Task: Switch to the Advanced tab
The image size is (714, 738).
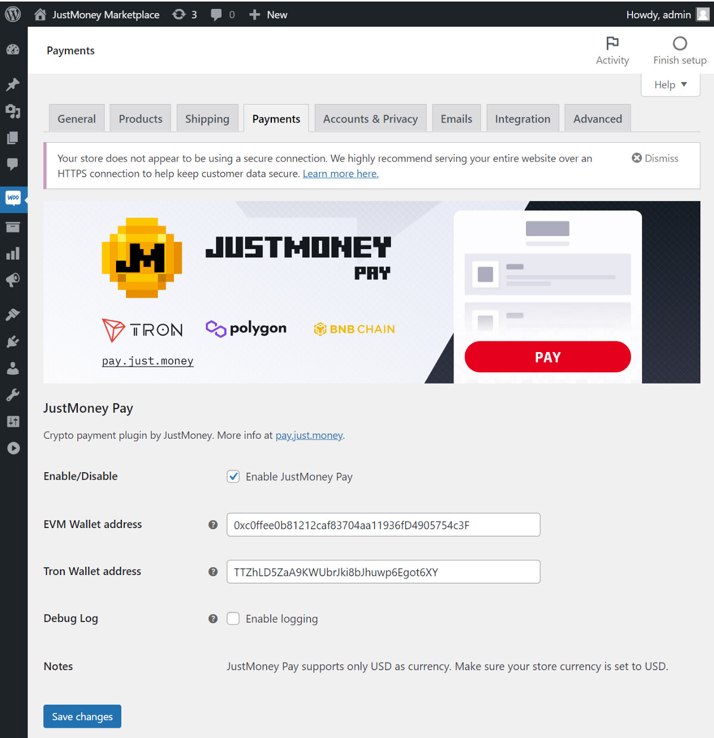Action: [597, 118]
